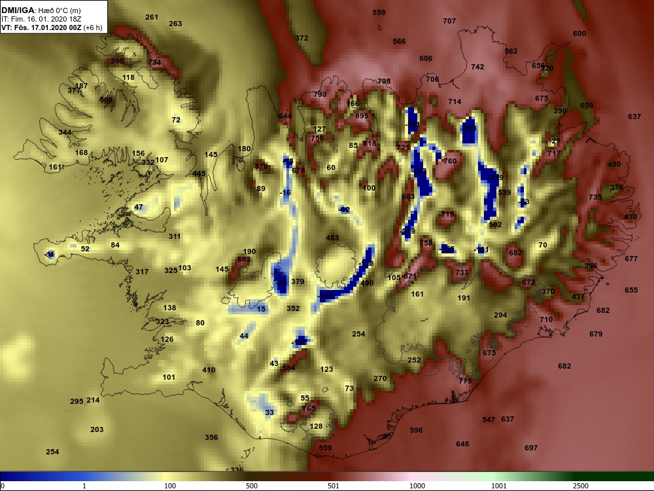This screenshot has height=491, width=654.
Task: Click the map value '648'
Action: point(462,445)
